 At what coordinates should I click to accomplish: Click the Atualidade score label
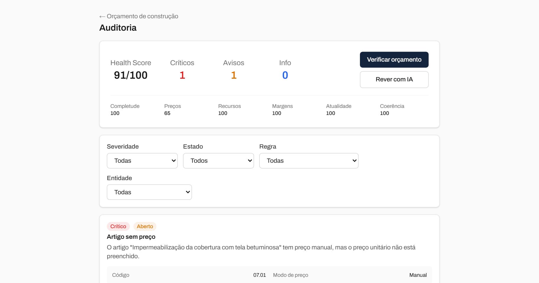pos(339,106)
